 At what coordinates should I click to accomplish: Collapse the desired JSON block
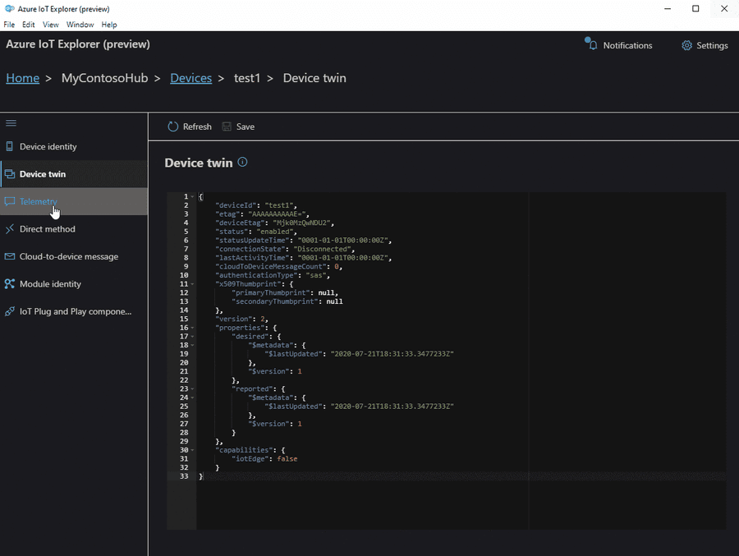193,336
